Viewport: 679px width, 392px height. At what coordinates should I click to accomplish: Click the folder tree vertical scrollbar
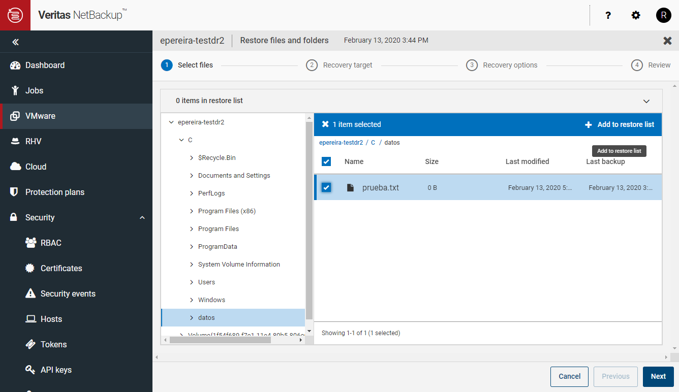point(309,221)
